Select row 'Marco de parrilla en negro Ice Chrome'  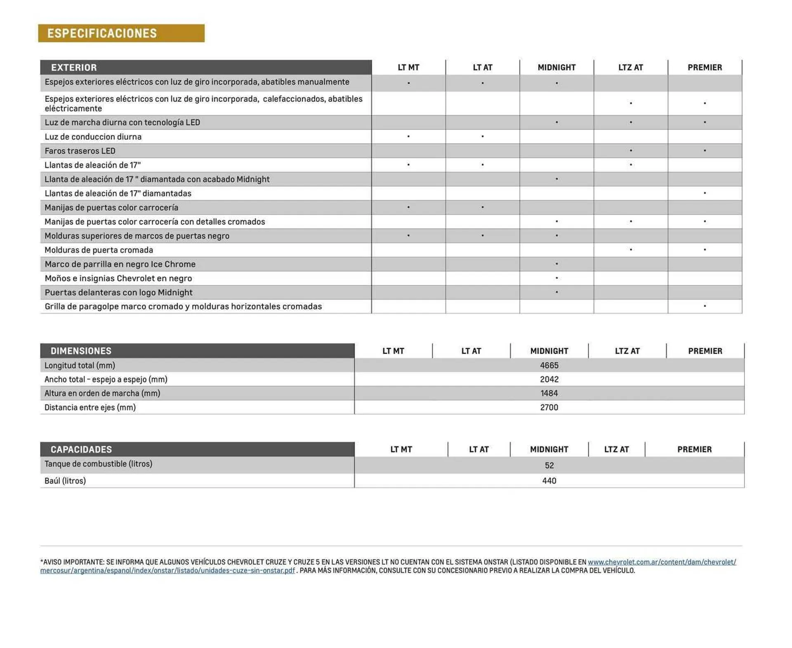pos(391,264)
